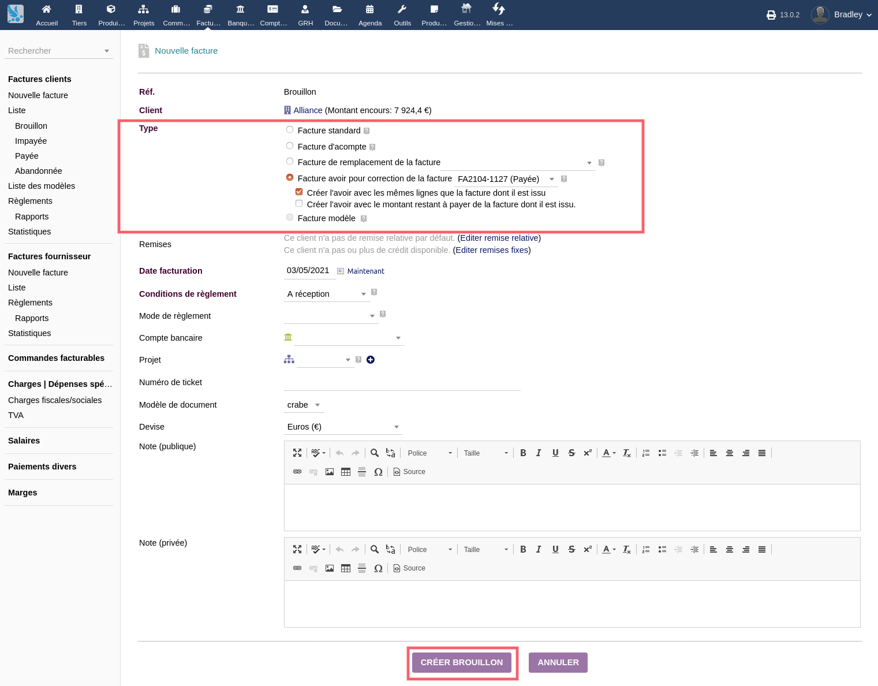The width and height of the screenshot is (878, 686).
Task: Insert a special character in the private note
Action: [378, 568]
